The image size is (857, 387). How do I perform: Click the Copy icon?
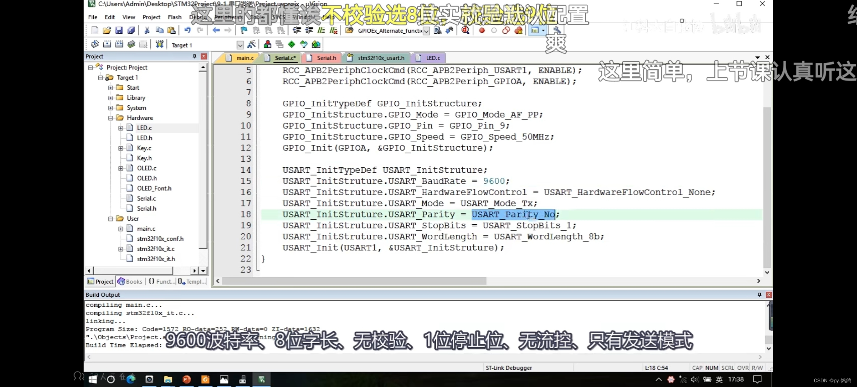(x=159, y=30)
